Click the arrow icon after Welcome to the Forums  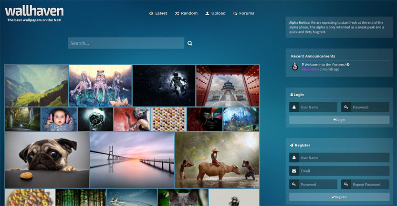click(x=348, y=65)
